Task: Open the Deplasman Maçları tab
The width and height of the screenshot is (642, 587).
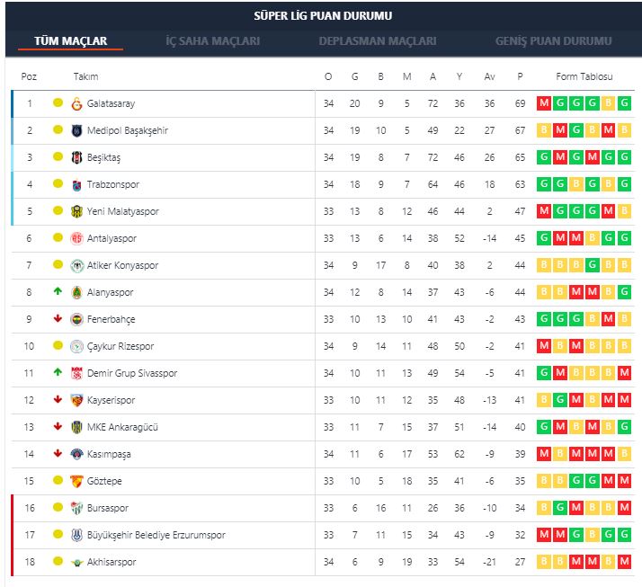Action: pyautogui.click(x=378, y=41)
